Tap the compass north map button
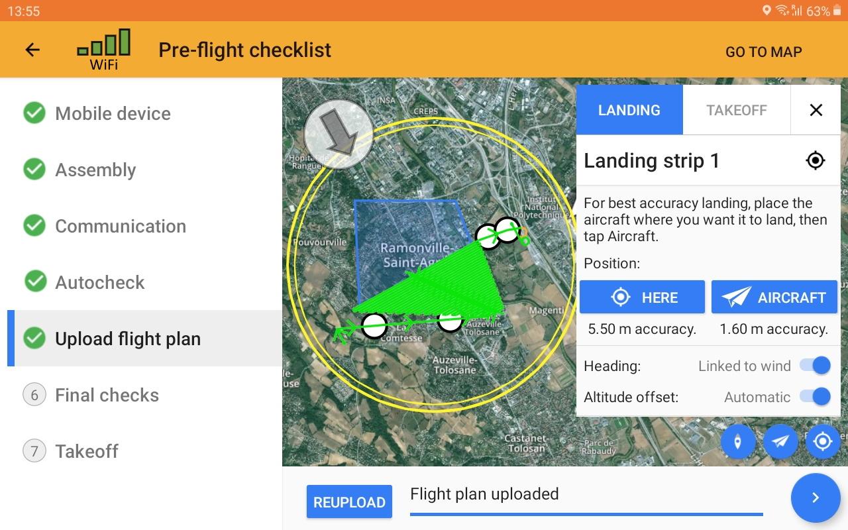Image resolution: width=848 pixels, height=530 pixels. point(737,441)
